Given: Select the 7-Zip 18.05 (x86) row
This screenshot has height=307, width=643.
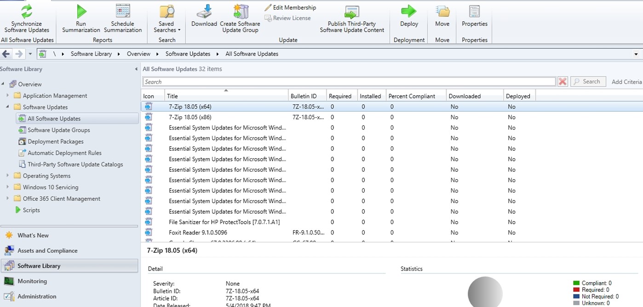Looking at the screenshot, I should [x=392, y=117].
